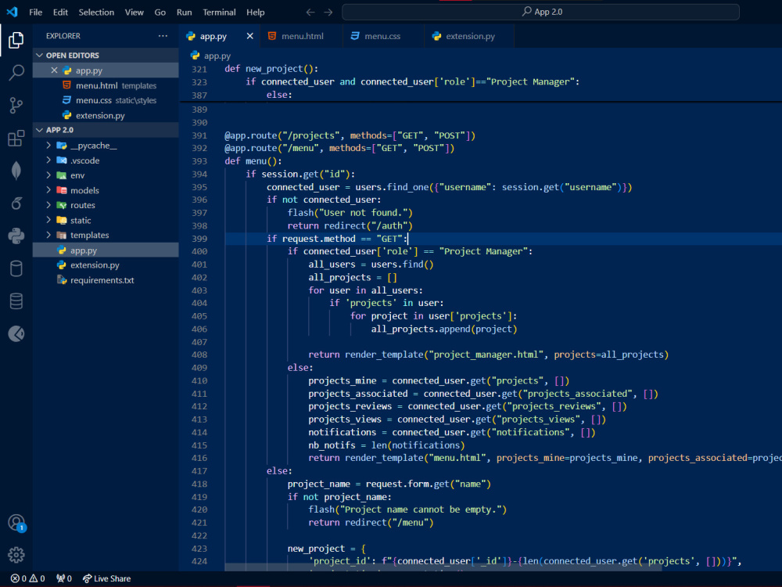Viewport: 782px width, 587px height.
Task: Open the stacked database icon in activity bar
Action: point(16,301)
